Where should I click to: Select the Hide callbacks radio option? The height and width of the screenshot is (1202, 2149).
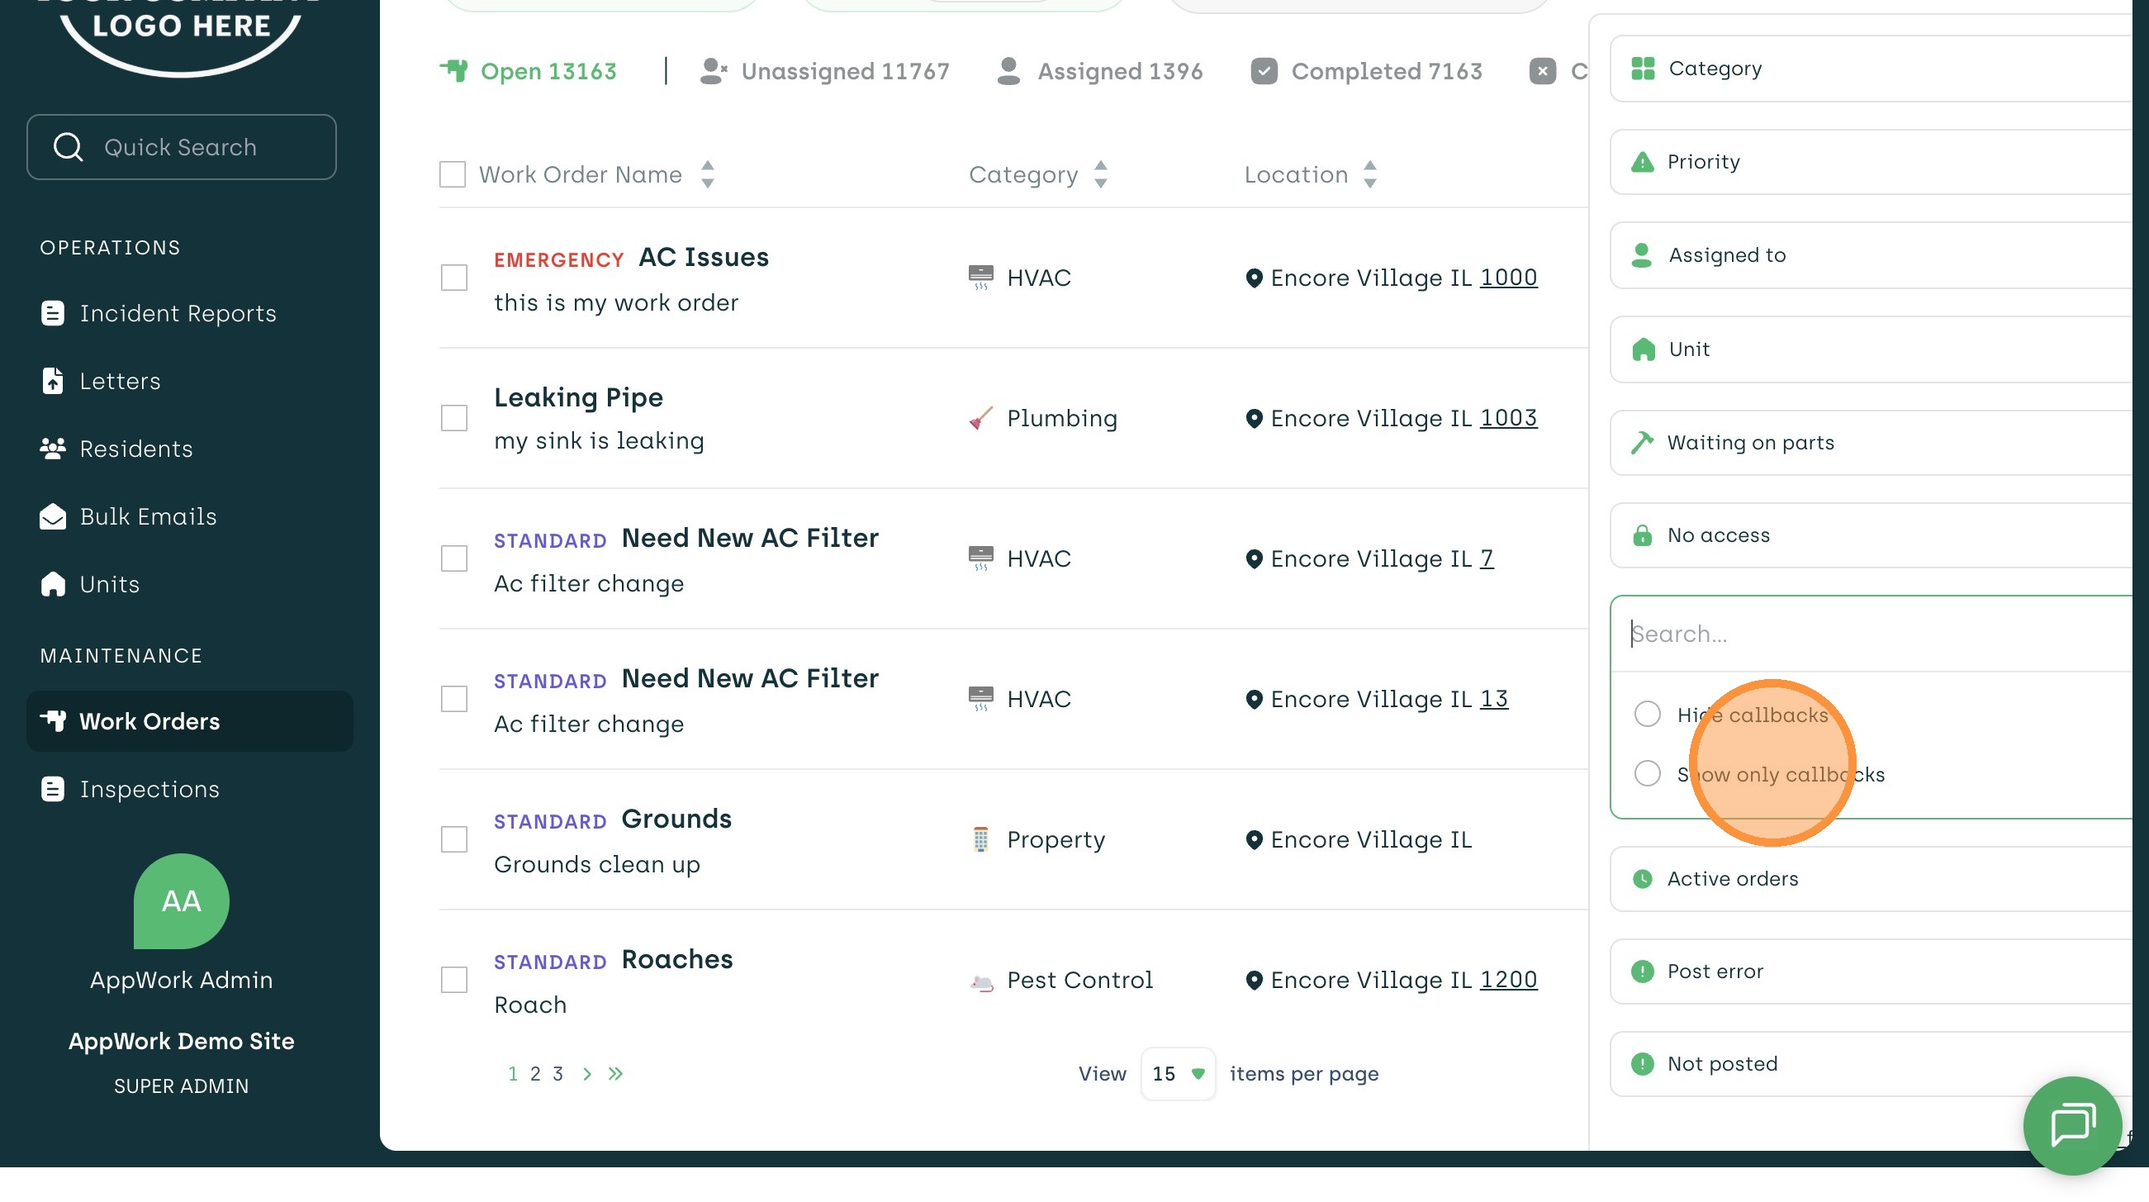point(1647,714)
